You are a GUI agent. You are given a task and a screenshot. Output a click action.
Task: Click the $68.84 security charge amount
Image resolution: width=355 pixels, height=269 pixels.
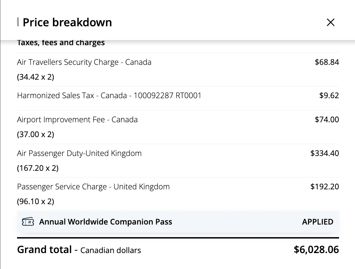coord(326,62)
